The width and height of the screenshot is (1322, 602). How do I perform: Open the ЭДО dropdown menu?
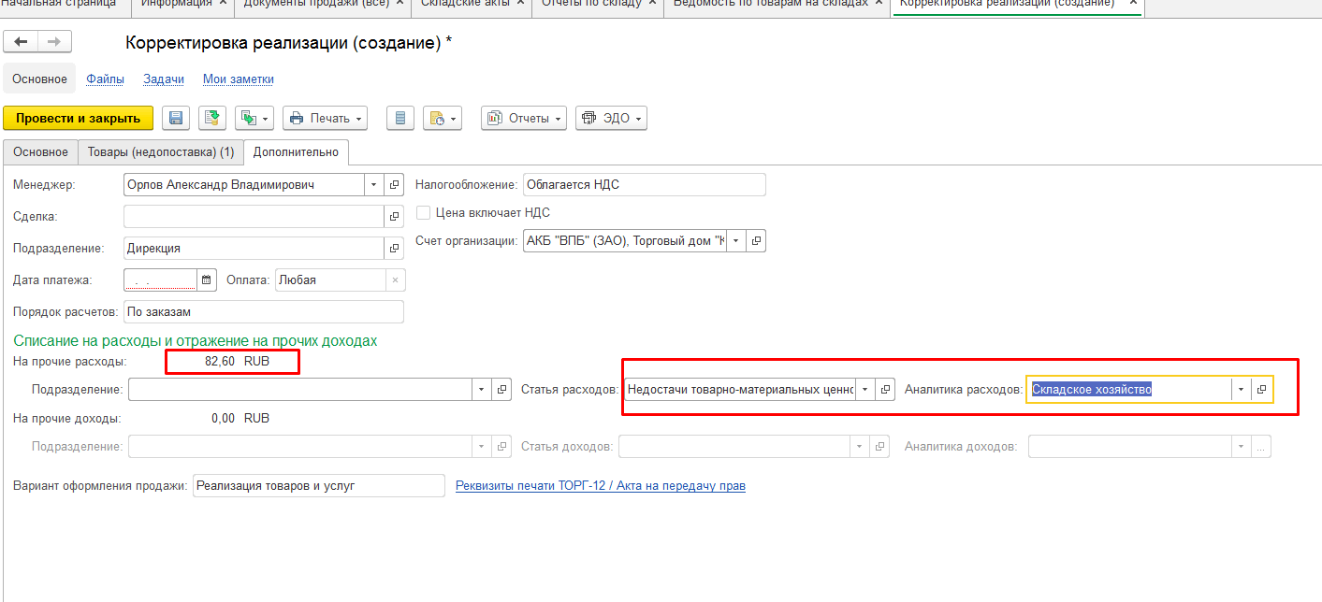[611, 118]
